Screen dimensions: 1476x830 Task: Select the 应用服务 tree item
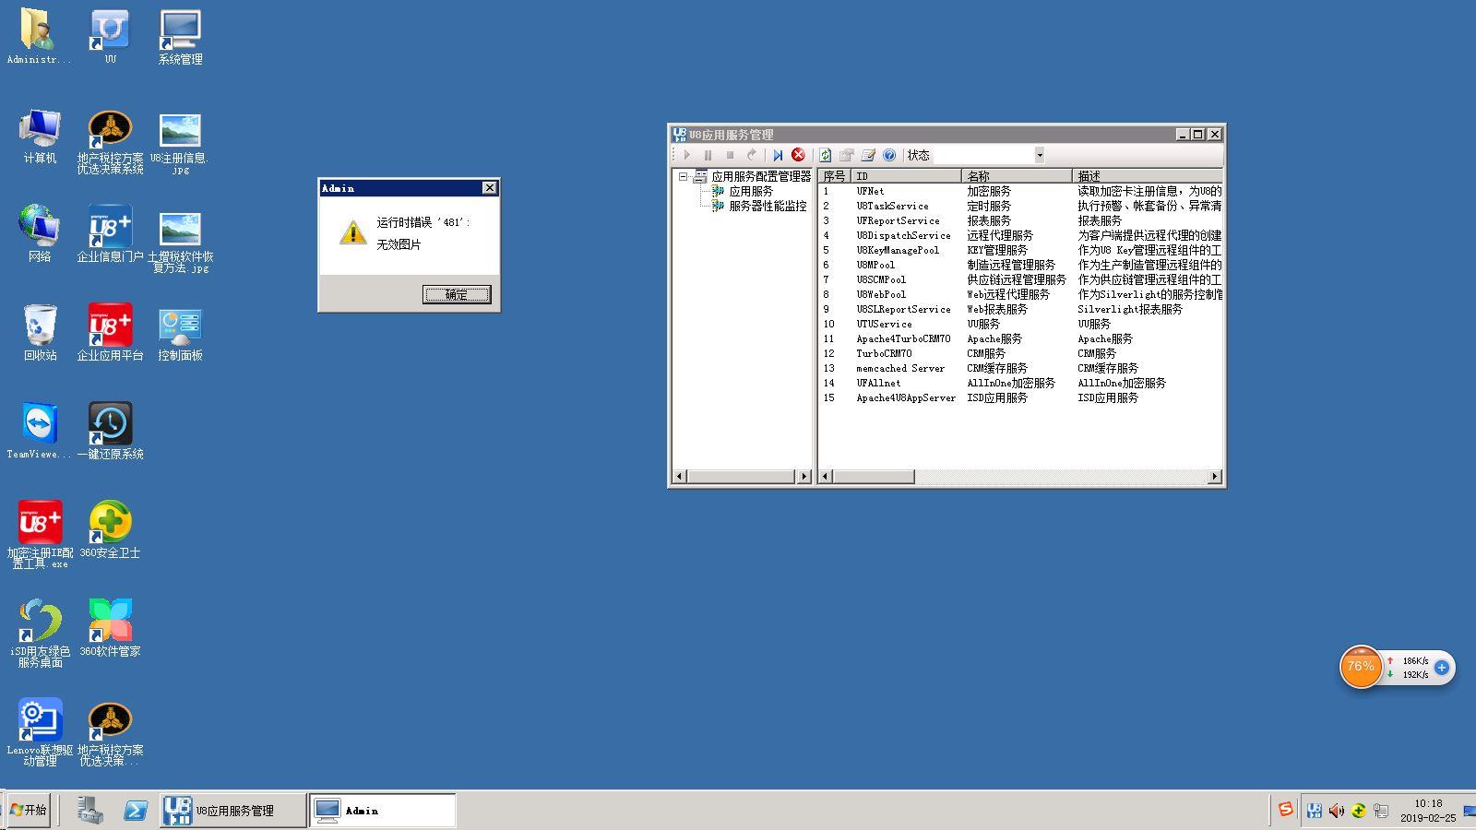pos(751,191)
